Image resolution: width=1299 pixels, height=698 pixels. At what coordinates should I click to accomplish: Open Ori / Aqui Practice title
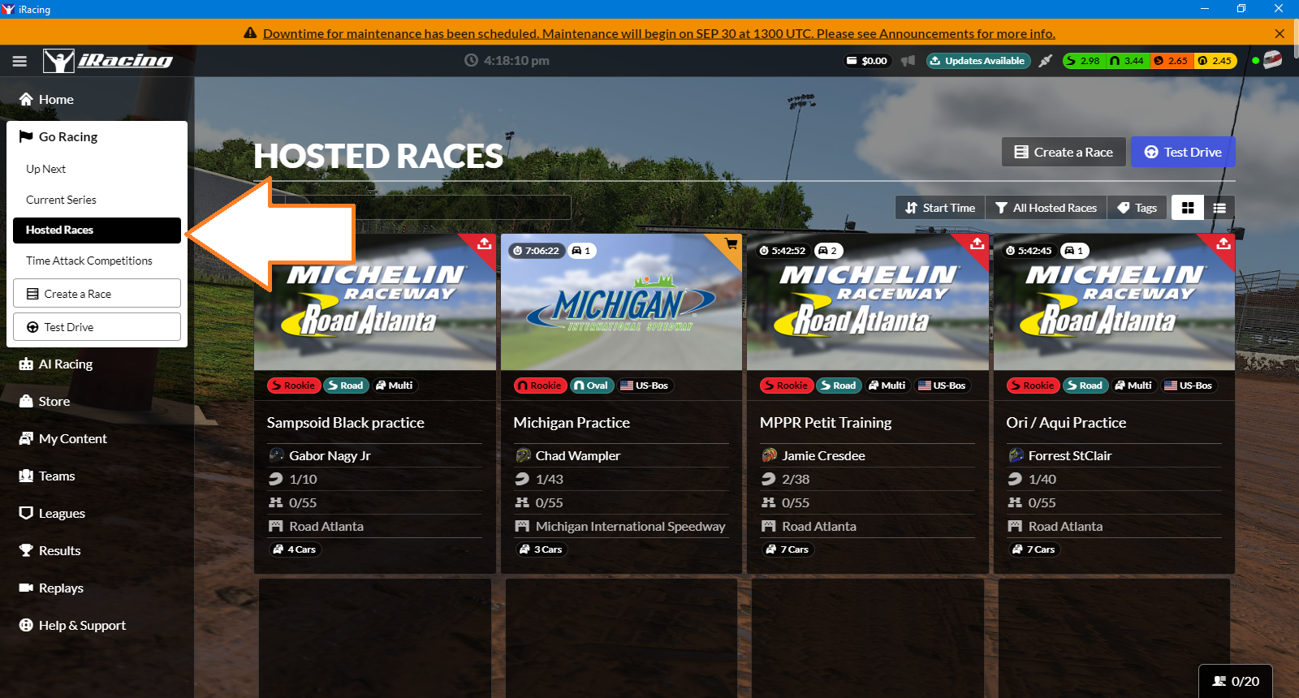(1066, 423)
